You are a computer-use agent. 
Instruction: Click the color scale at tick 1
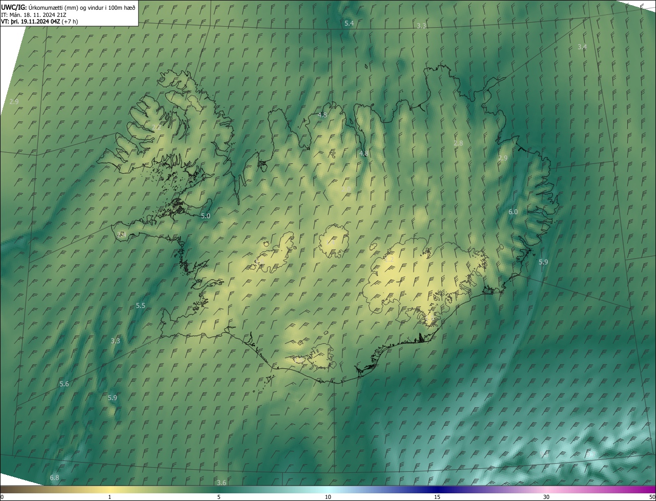click(x=110, y=497)
